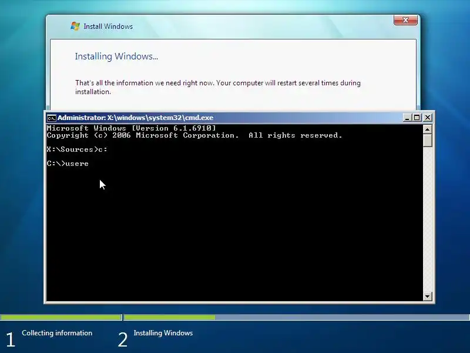Click the 'Install Windows' window title
Viewport: 470px width, 353px height.
pyautogui.click(x=108, y=26)
